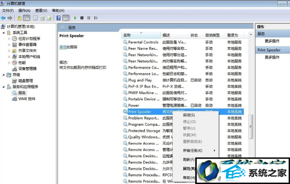Image resolution: width=290 pixels, height=184 pixels.
Task: Open the 操作(A) menu
Action: click(24, 11)
